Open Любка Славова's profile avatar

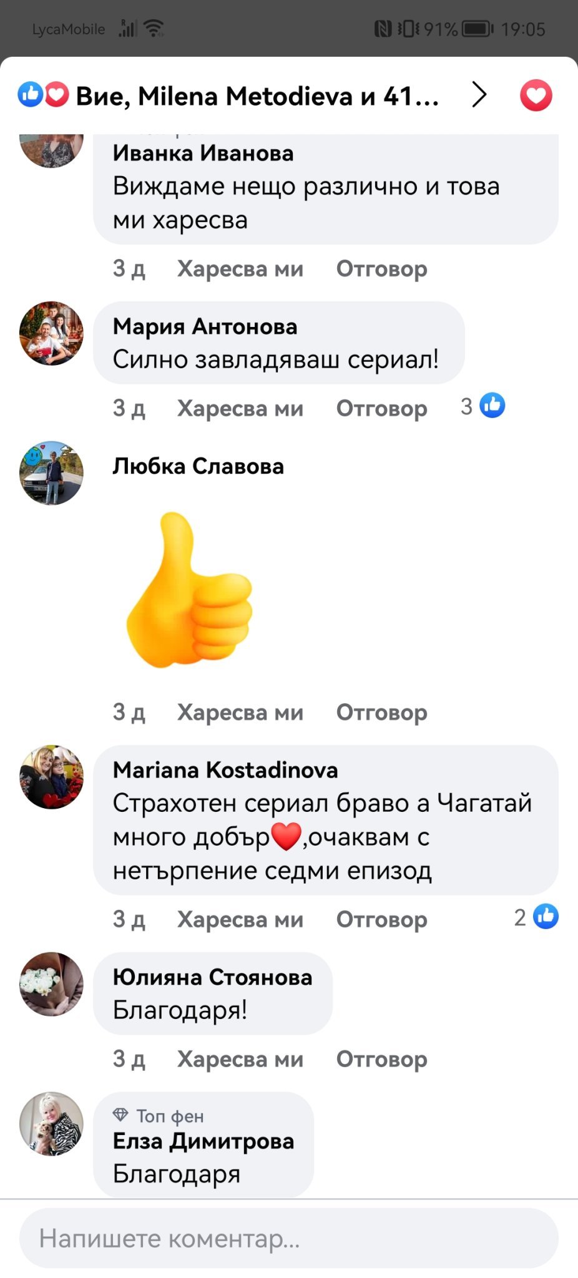[51, 473]
